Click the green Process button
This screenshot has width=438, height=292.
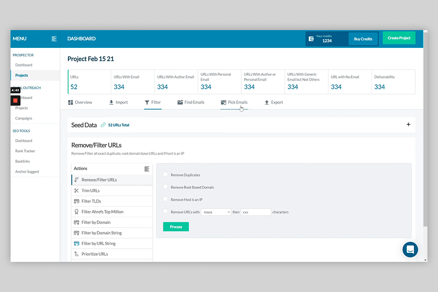point(176,227)
